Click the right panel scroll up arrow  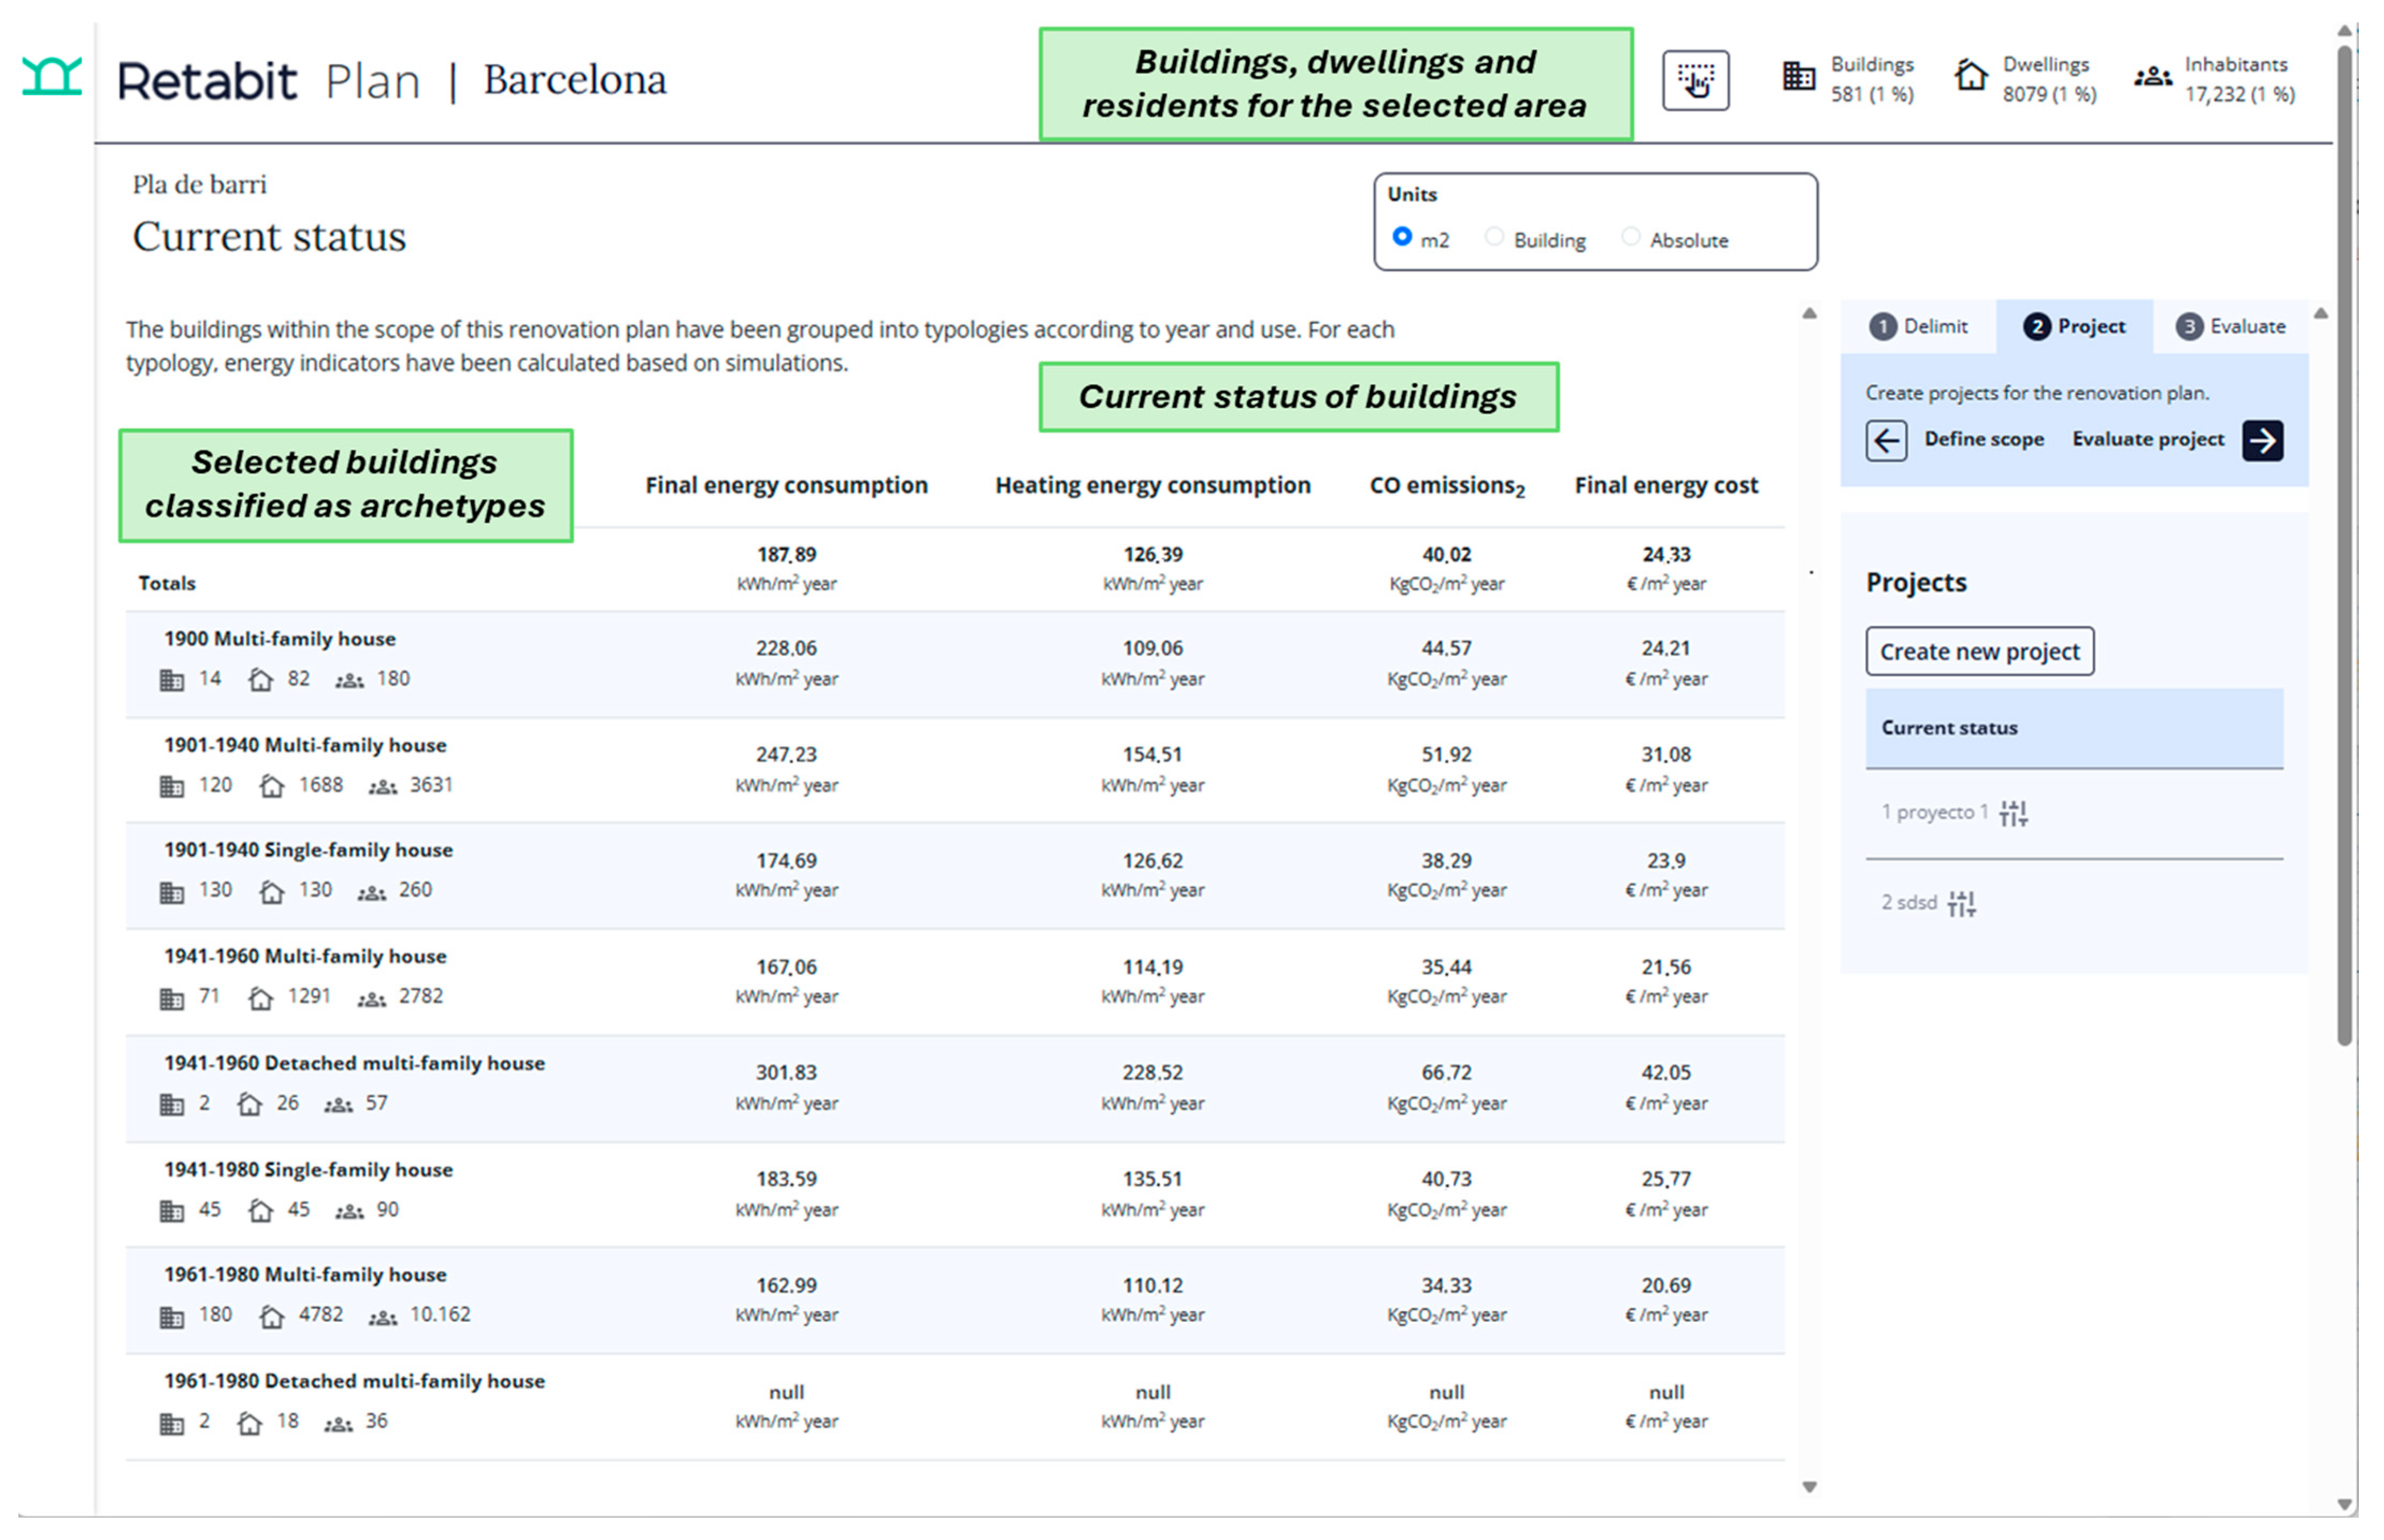[x=2321, y=314]
